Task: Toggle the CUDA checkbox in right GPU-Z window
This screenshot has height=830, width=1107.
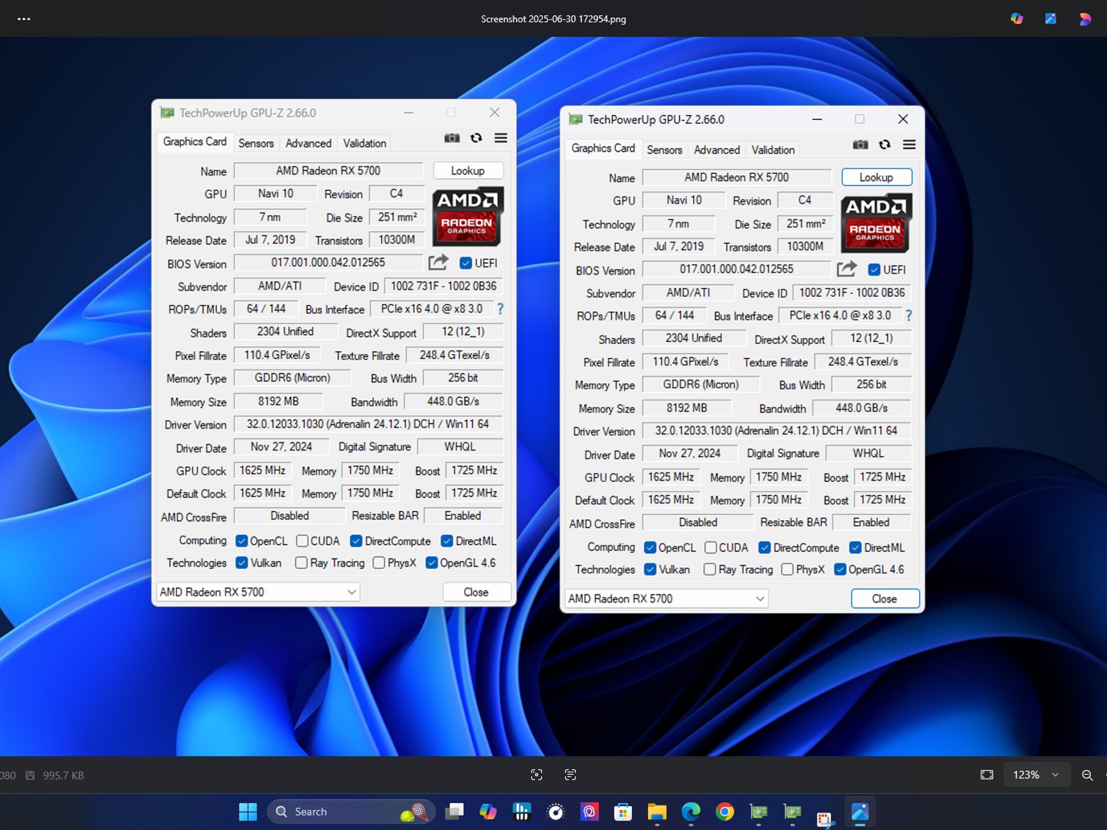Action: tap(711, 547)
